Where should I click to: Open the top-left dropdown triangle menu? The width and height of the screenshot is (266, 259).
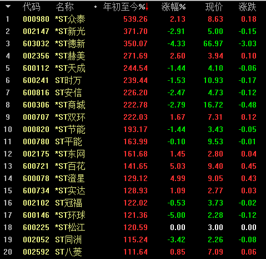point(8,7)
